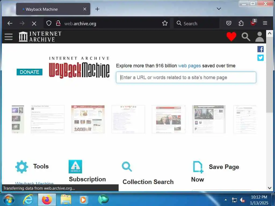Open Internet Archive hamburger menu
Screen dimensions: 275x206
(9, 36)
